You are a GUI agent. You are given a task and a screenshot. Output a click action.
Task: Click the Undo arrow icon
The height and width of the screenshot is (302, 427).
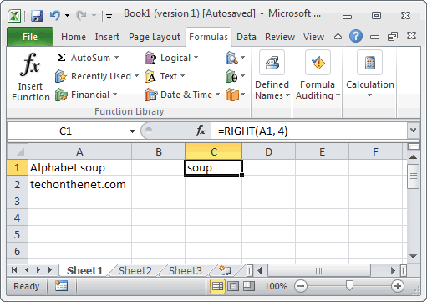55,15
